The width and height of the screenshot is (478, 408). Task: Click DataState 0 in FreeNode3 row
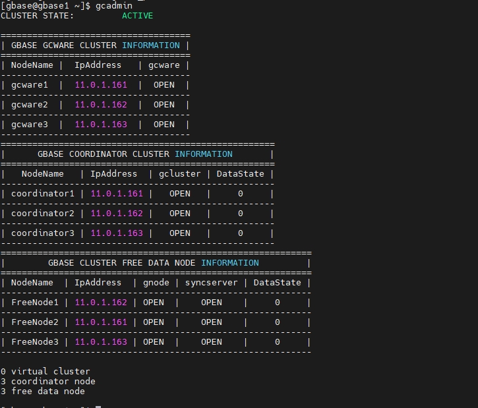(278, 342)
